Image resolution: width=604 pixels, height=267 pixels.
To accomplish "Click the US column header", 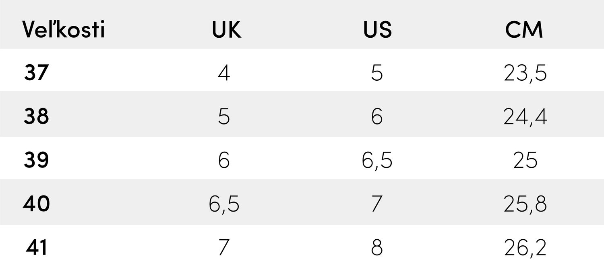I will pyautogui.click(x=377, y=30).
